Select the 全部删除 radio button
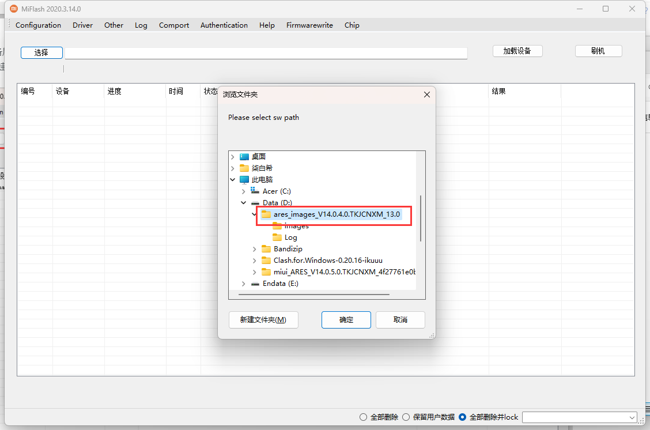The width and height of the screenshot is (650, 430). click(363, 417)
